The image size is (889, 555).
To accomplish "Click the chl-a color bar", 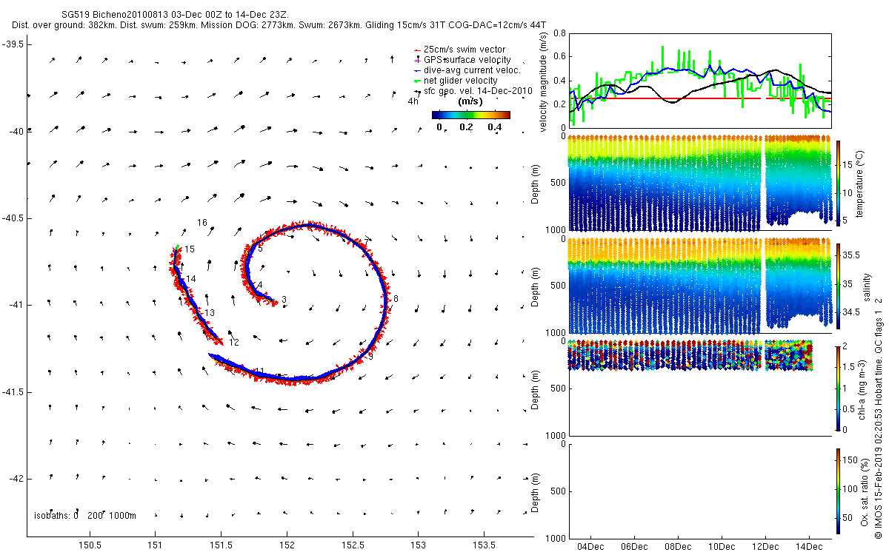I will tap(838, 388).
